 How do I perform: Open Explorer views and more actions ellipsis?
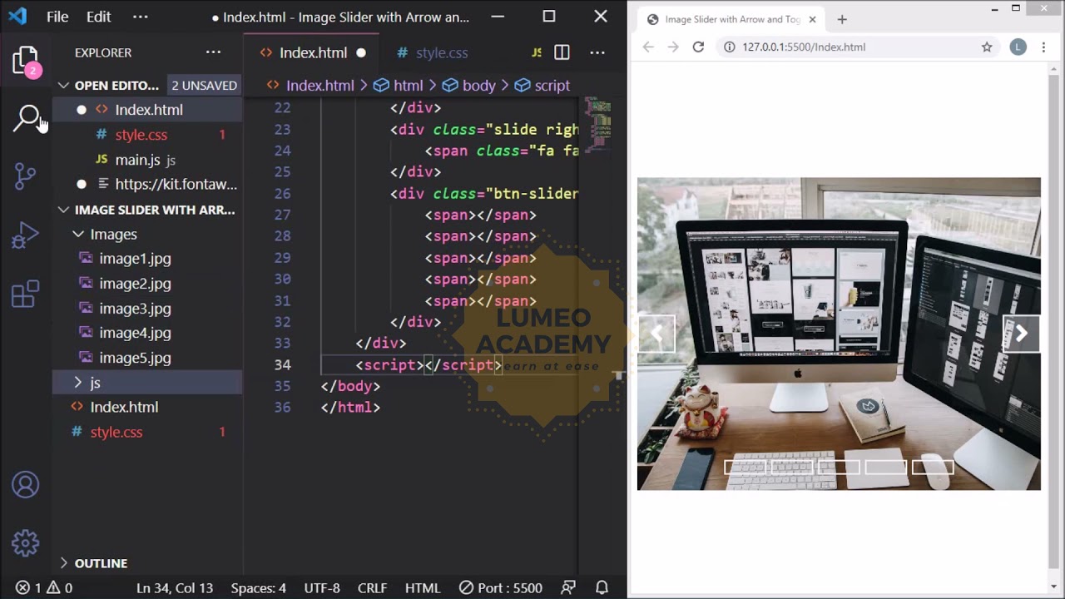click(x=214, y=52)
